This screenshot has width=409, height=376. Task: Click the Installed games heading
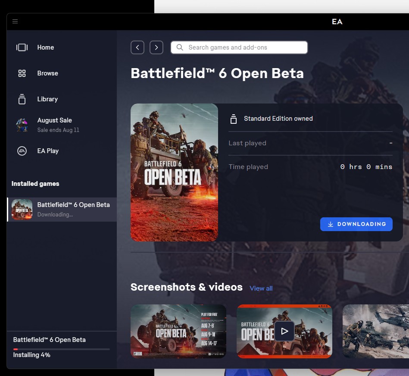(x=35, y=184)
